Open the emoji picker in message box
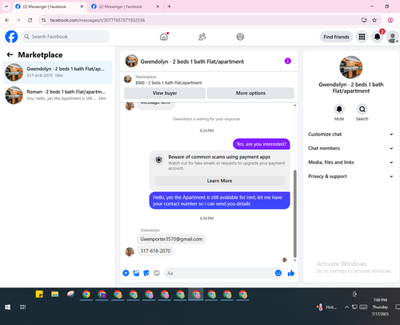This screenshot has width=400, height=325. [278, 273]
